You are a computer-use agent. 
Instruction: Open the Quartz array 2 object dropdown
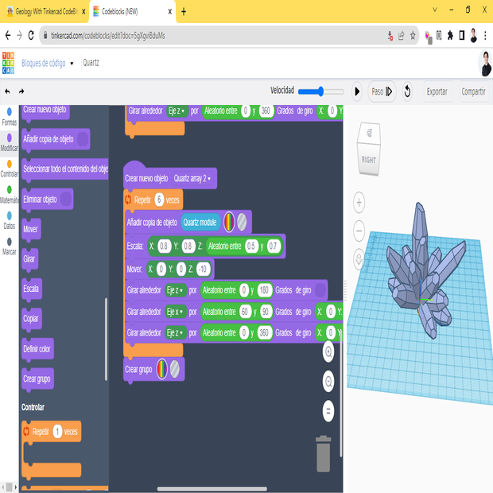(196, 179)
